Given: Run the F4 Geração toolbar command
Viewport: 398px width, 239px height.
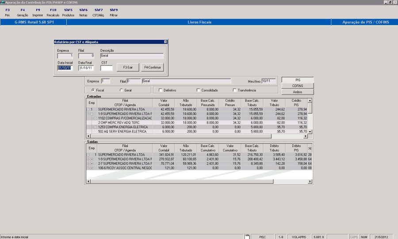Looking at the screenshot, I should pos(22,12).
